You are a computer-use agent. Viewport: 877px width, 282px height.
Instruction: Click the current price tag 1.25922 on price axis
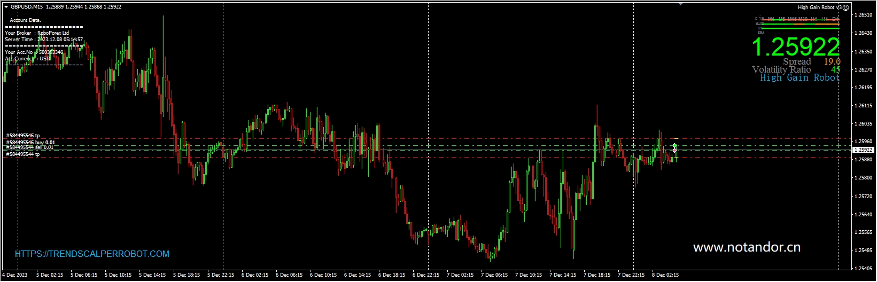863,150
